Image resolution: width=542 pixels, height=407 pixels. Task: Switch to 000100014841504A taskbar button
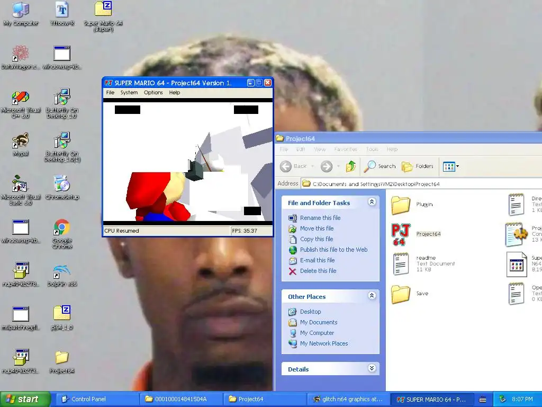183,399
